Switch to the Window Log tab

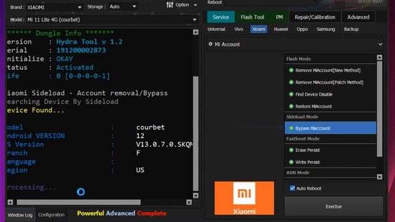[x=20, y=215]
